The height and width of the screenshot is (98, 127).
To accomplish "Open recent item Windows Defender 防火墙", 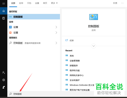I will tap(82, 85).
